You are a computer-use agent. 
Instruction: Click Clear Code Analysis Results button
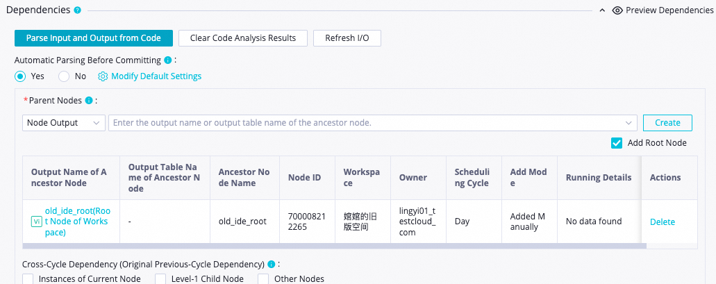243,38
